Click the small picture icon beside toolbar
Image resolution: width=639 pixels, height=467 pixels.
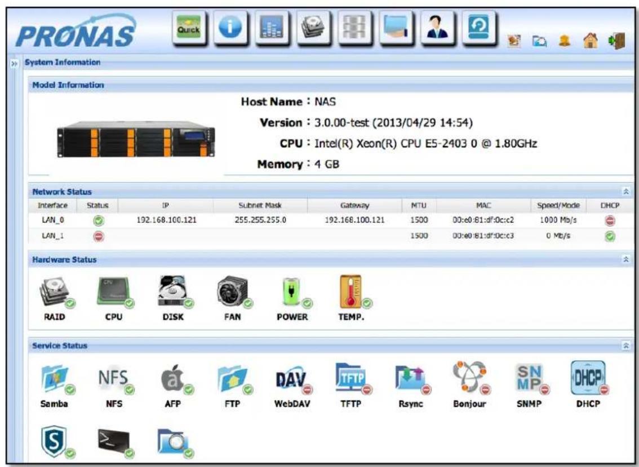coord(514,41)
